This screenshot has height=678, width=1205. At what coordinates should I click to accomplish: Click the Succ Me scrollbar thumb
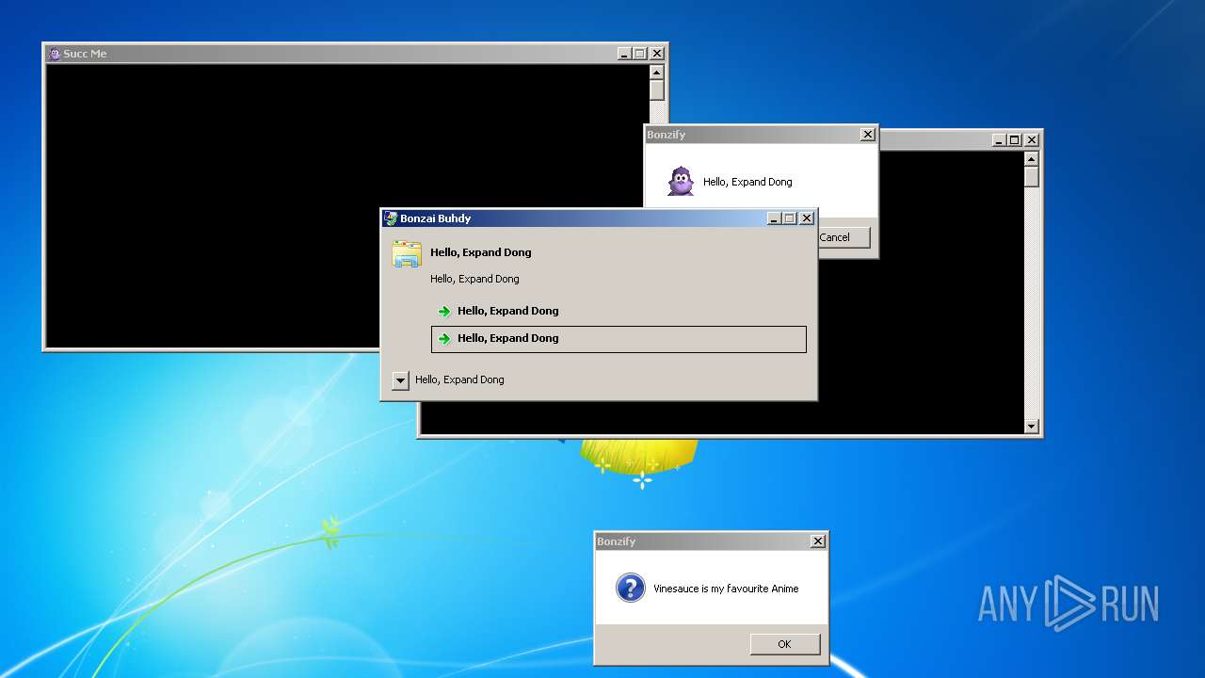tap(657, 90)
